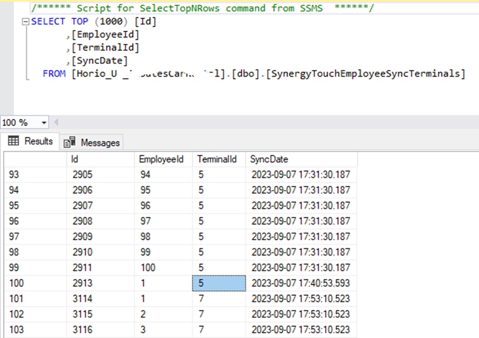The height and width of the screenshot is (338, 479).
Task: Switch to the Messages tab
Action: [92, 143]
